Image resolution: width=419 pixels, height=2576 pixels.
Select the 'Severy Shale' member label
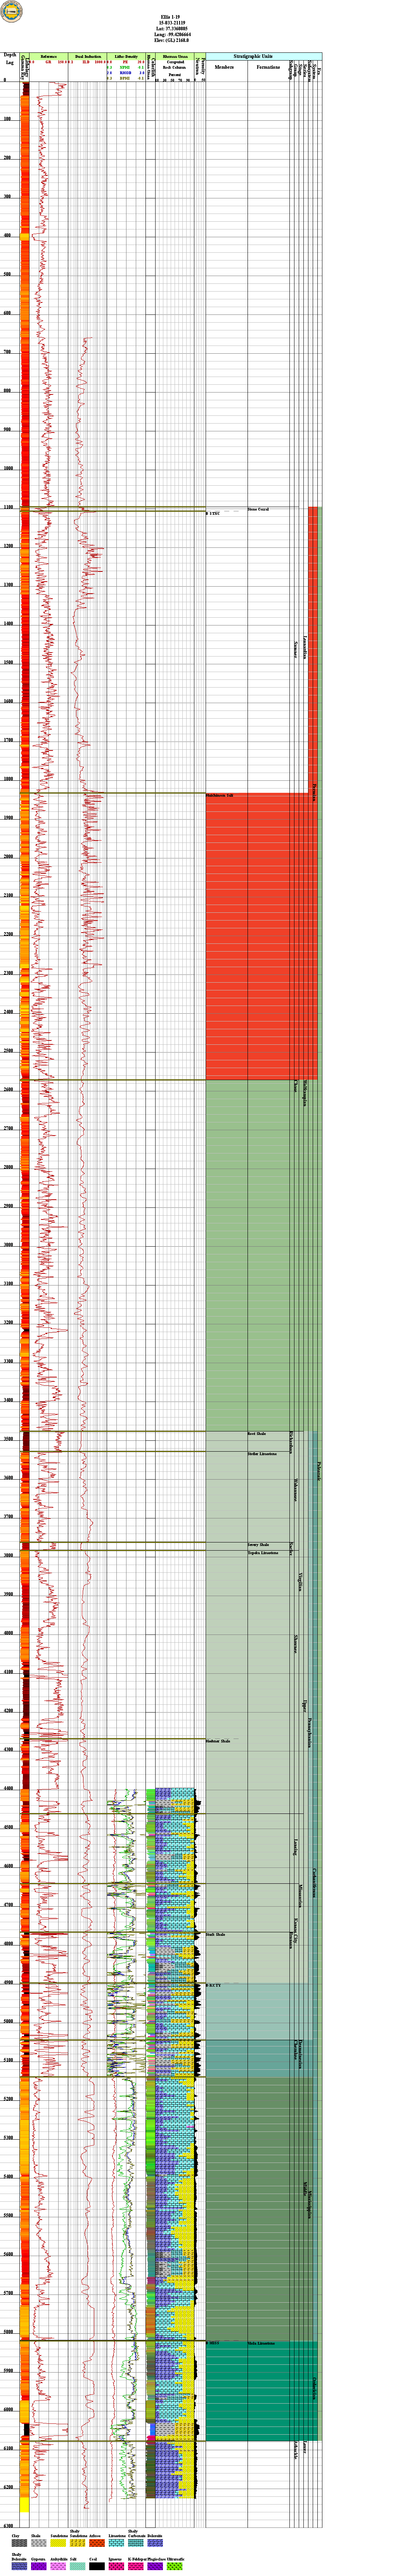259,1545
